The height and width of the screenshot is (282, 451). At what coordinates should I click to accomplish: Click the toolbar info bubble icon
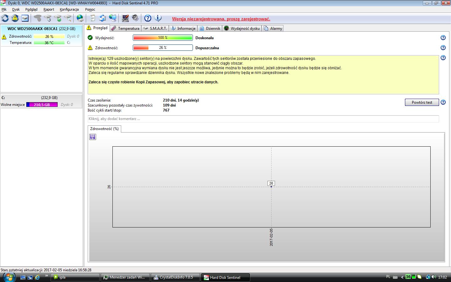coord(158,18)
